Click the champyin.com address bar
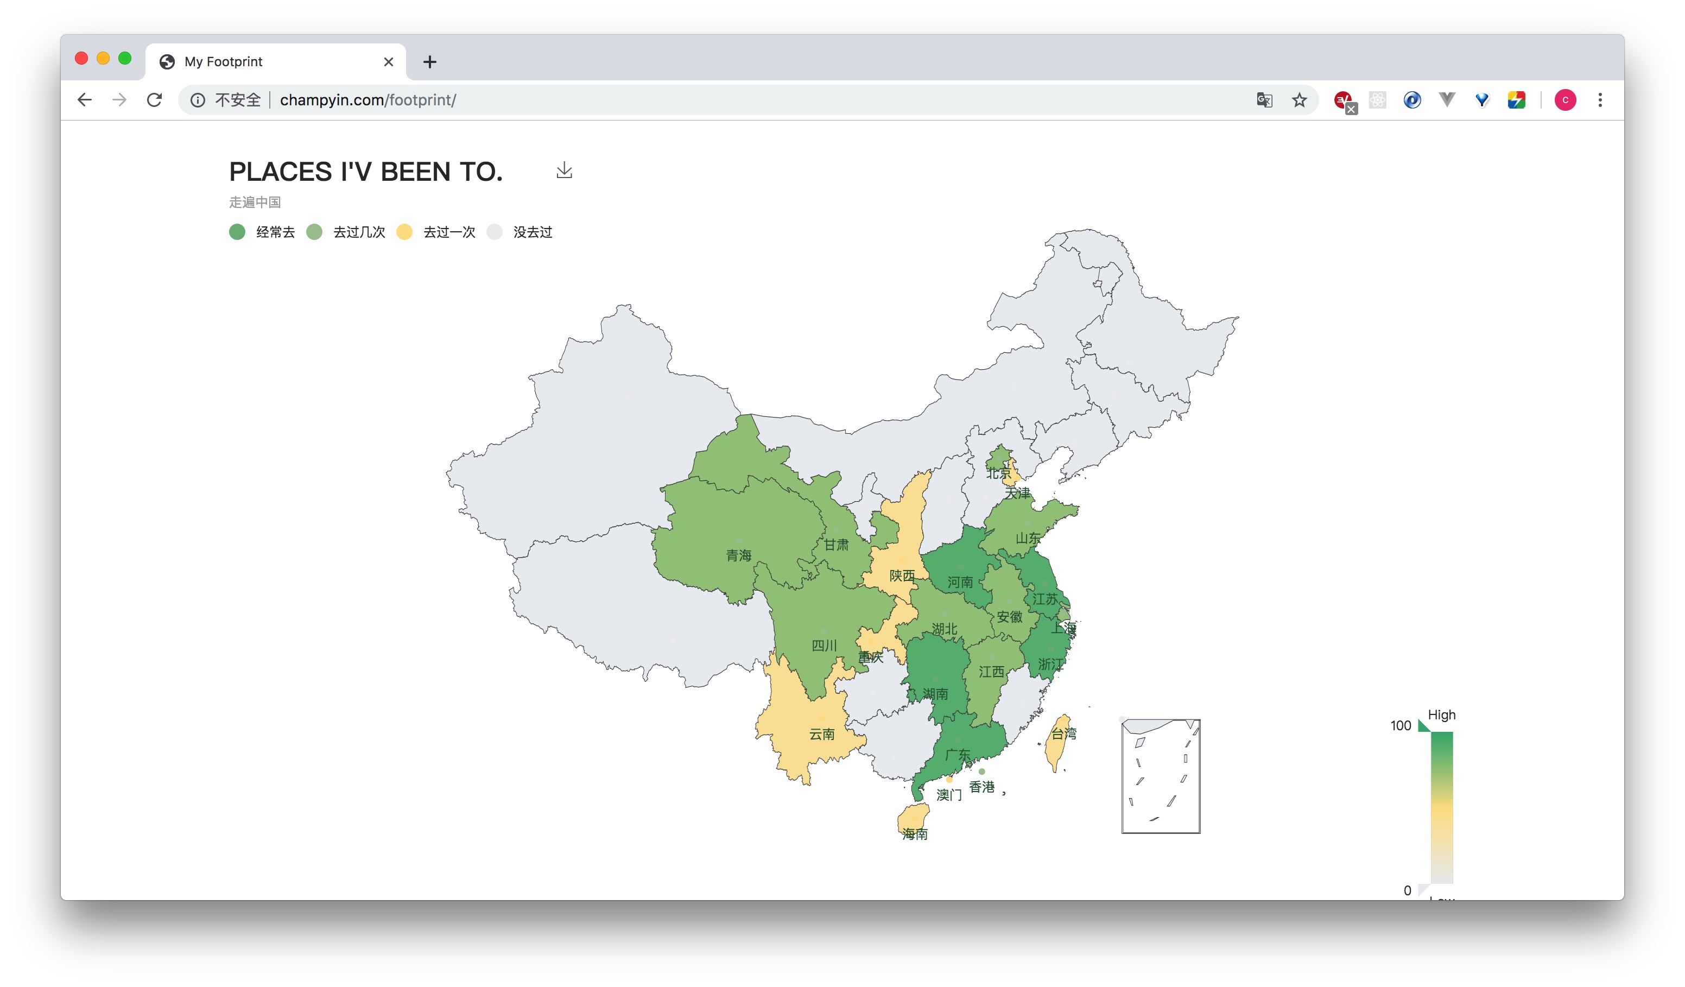The image size is (1685, 987). coord(366,100)
